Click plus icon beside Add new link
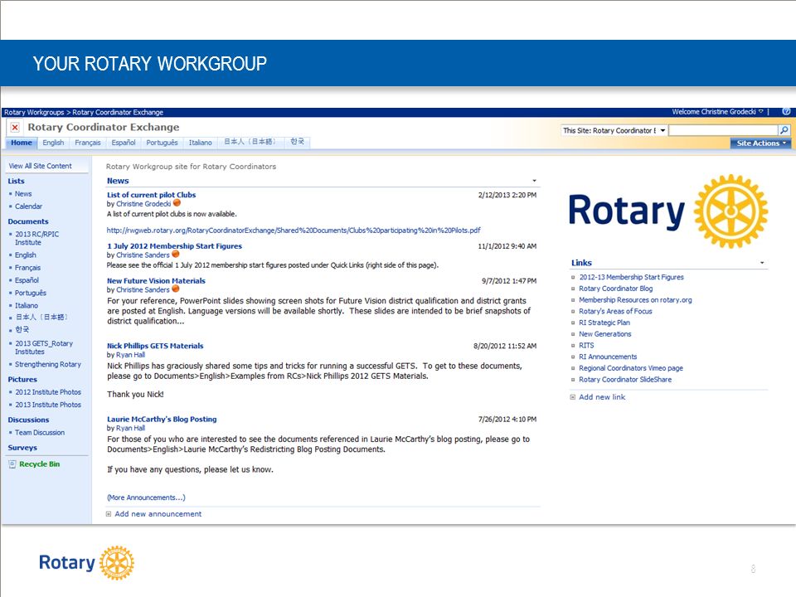 pyautogui.click(x=573, y=397)
